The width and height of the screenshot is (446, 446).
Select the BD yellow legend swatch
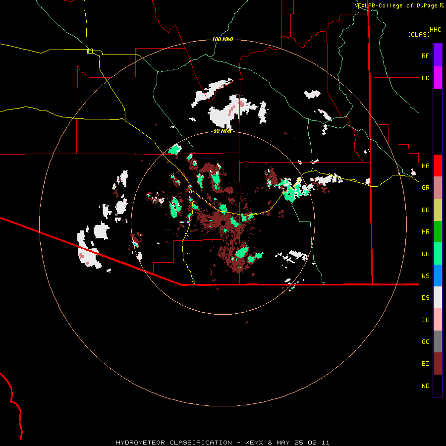pyautogui.click(x=438, y=210)
